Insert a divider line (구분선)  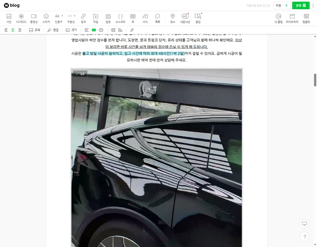[x=70, y=18]
